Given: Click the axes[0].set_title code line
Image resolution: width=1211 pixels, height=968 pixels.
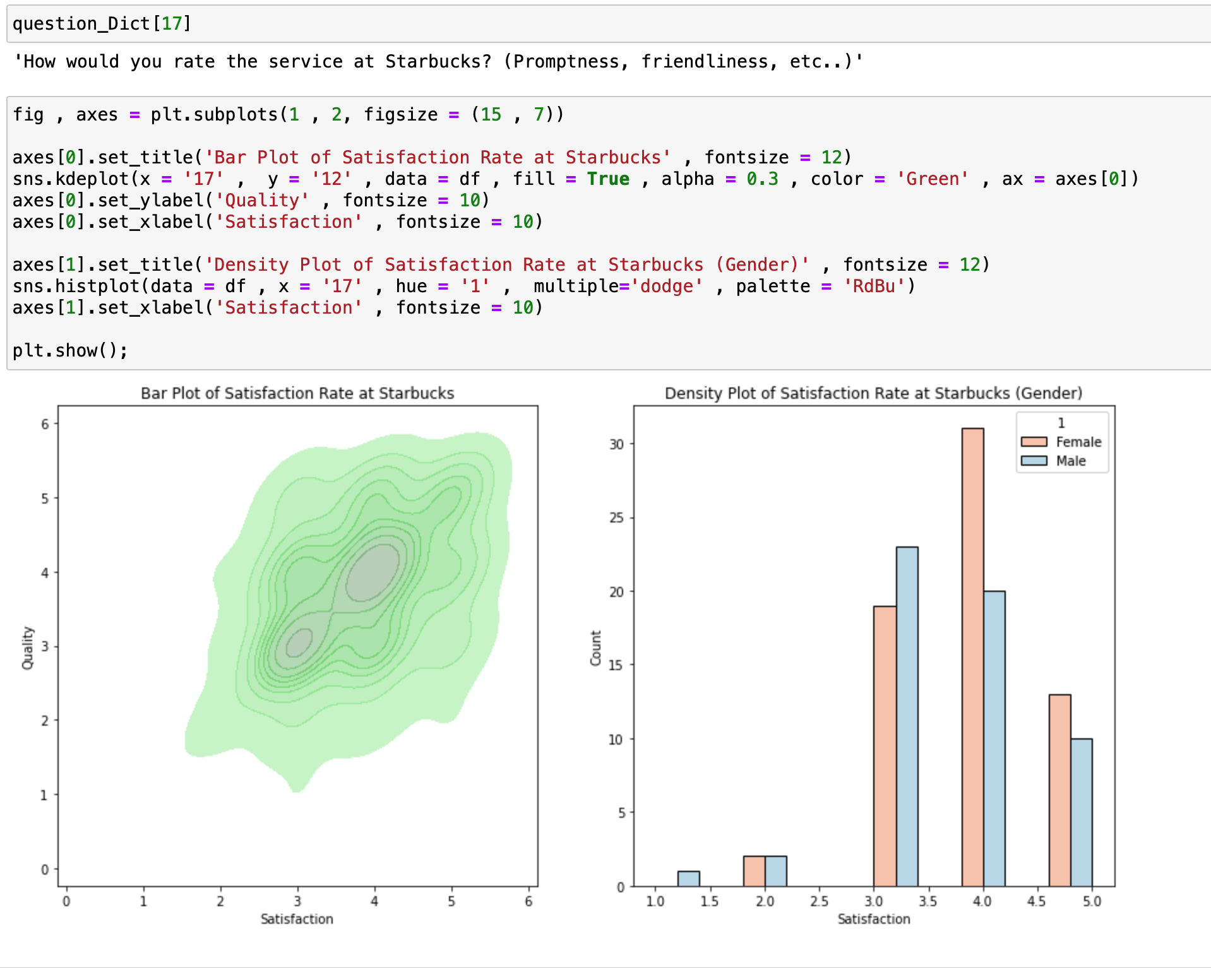Looking at the screenshot, I should pyautogui.click(x=432, y=157).
